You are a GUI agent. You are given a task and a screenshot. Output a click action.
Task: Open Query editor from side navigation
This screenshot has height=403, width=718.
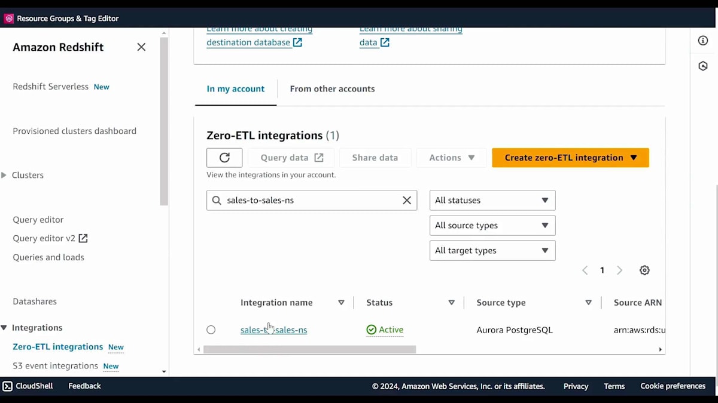coord(38,220)
